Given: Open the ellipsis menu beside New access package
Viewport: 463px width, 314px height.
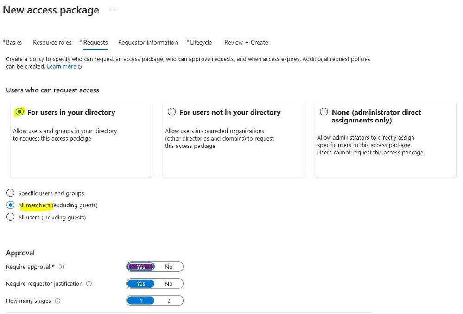Looking at the screenshot, I should click(x=113, y=10).
